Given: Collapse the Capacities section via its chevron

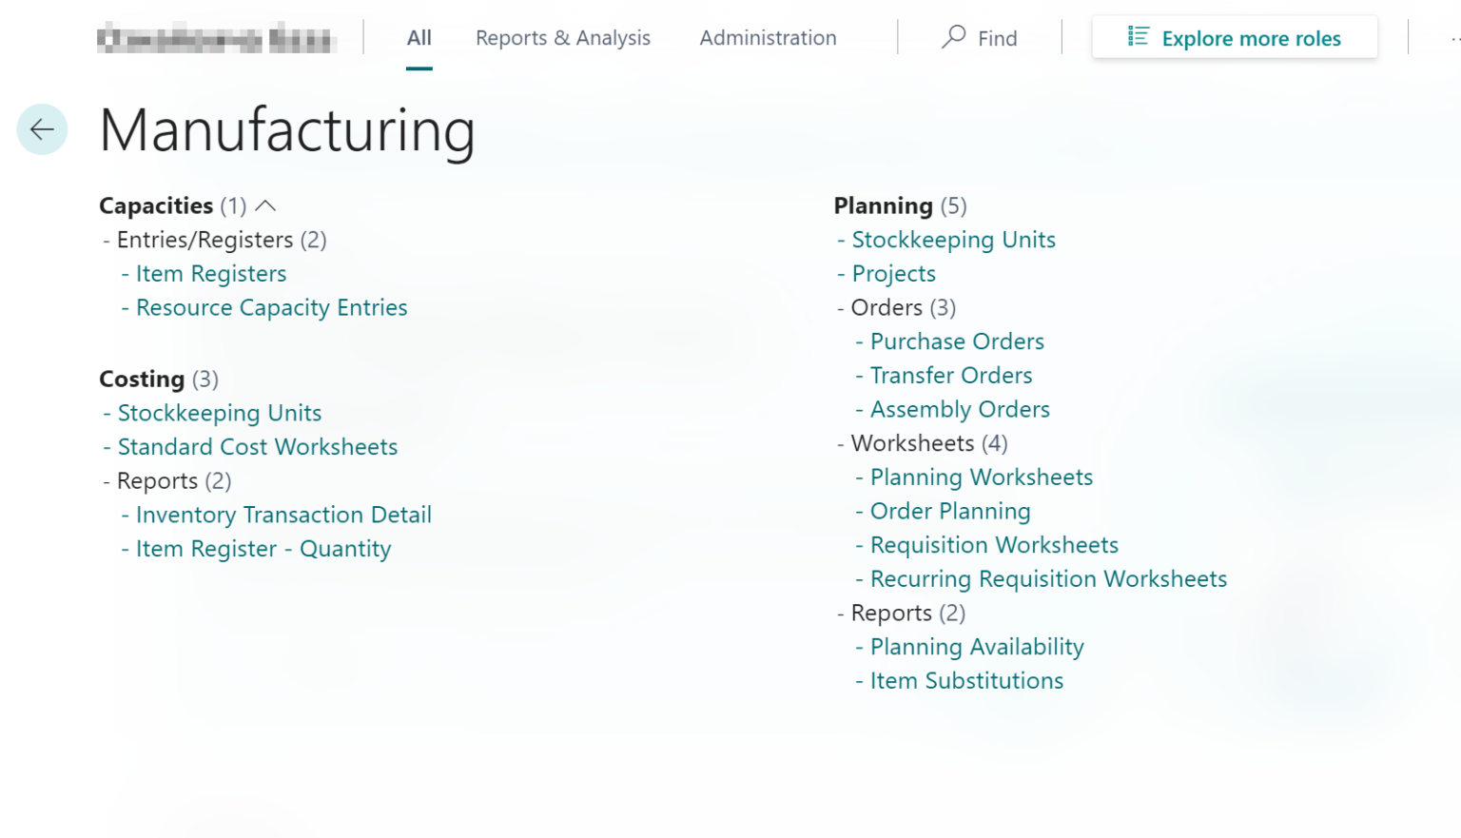Looking at the screenshot, I should [266, 205].
